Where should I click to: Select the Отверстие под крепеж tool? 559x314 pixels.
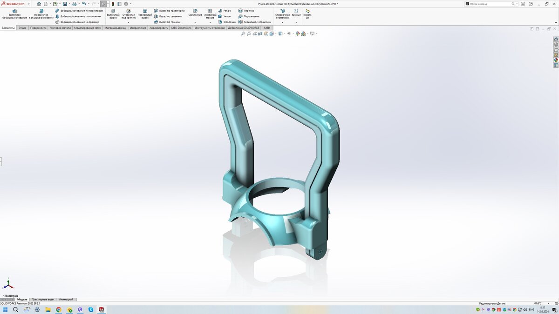coord(129,13)
